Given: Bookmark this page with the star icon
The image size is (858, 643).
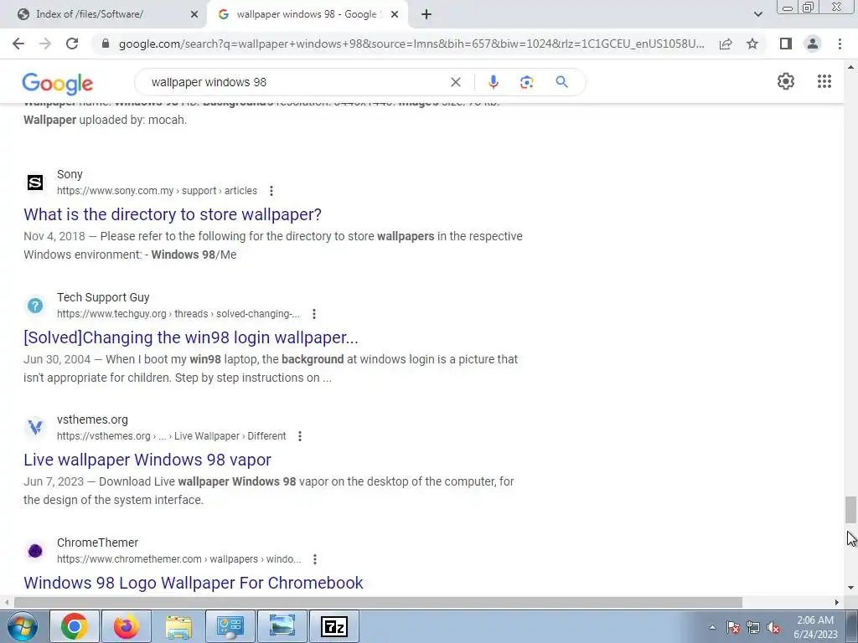Looking at the screenshot, I should 752,44.
